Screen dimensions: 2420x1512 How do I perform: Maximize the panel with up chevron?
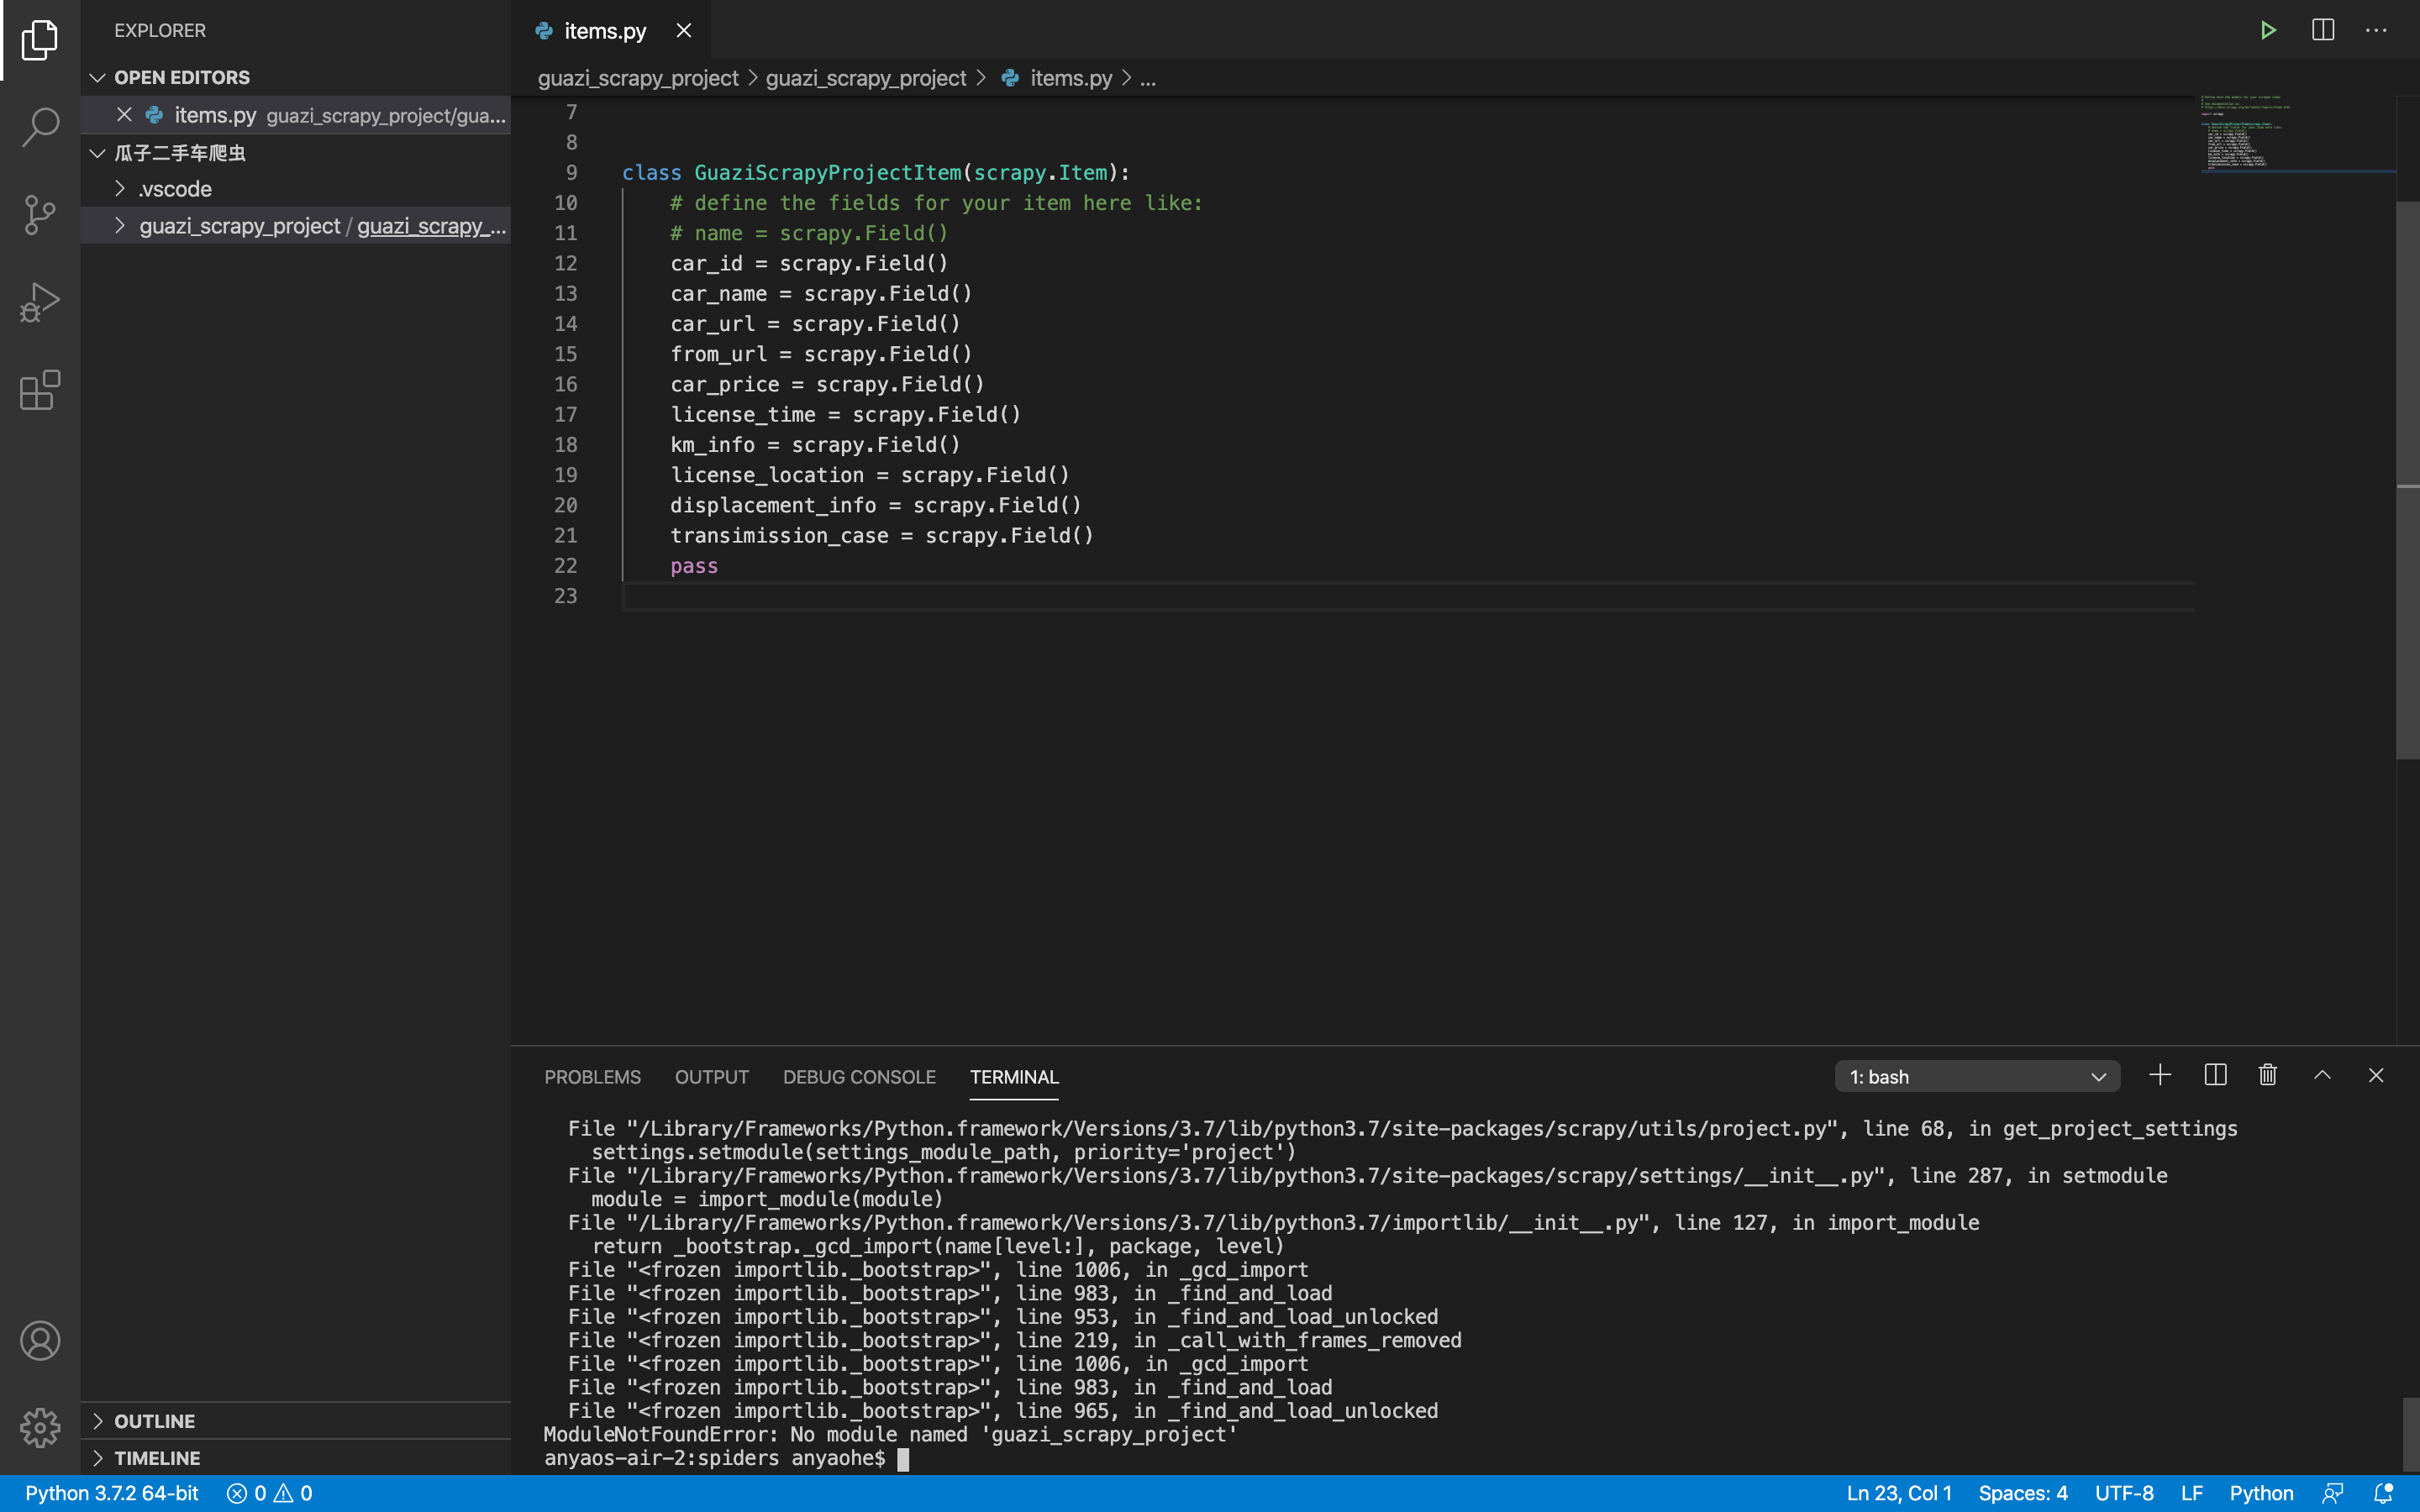pyautogui.click(x=2322, y=1076)
